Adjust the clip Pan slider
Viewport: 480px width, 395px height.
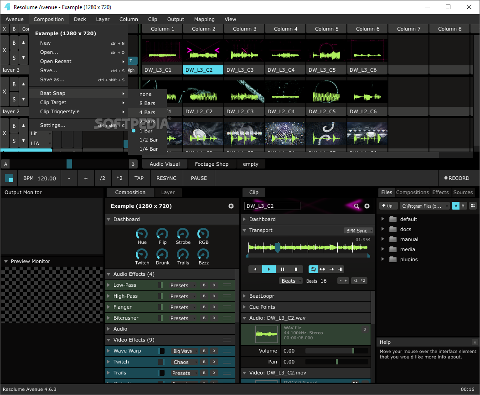pyautogui.click(x=337, y=362)
